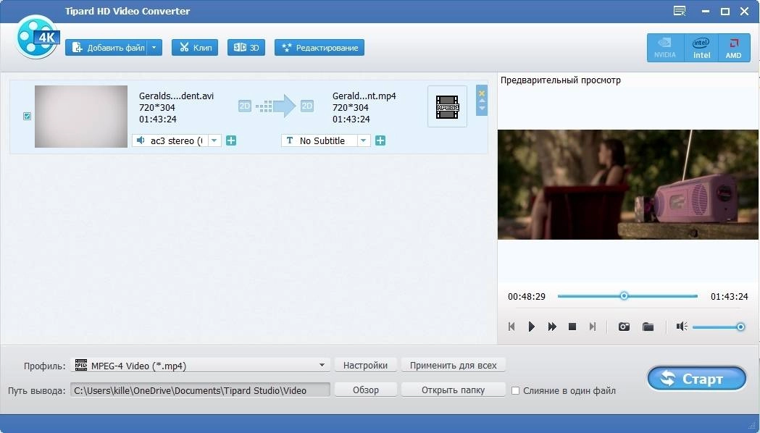Click Применить для всех button
Image resolution: width=760 pixels, height=433 pixels.
point(454,365)
